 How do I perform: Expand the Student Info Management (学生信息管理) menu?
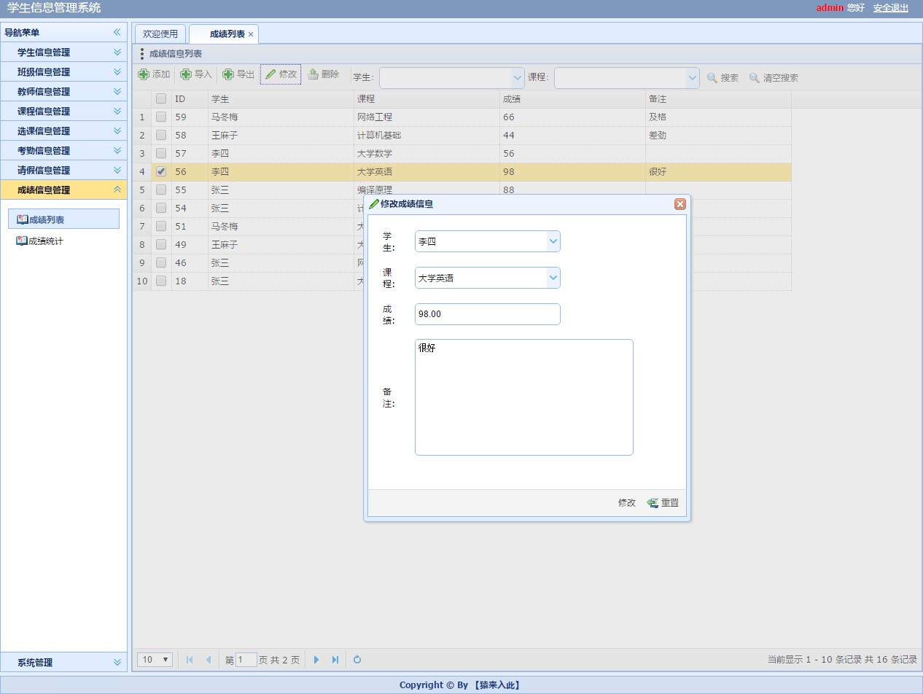coord(63,52)
